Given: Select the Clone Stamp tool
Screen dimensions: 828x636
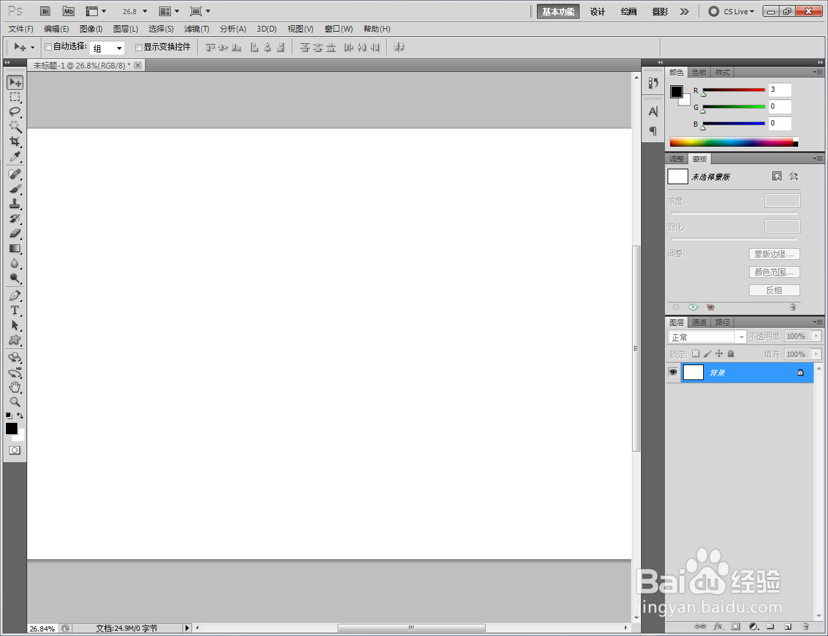Looking at the screenshot, I should pyautogui.click(x=15, y=204).
